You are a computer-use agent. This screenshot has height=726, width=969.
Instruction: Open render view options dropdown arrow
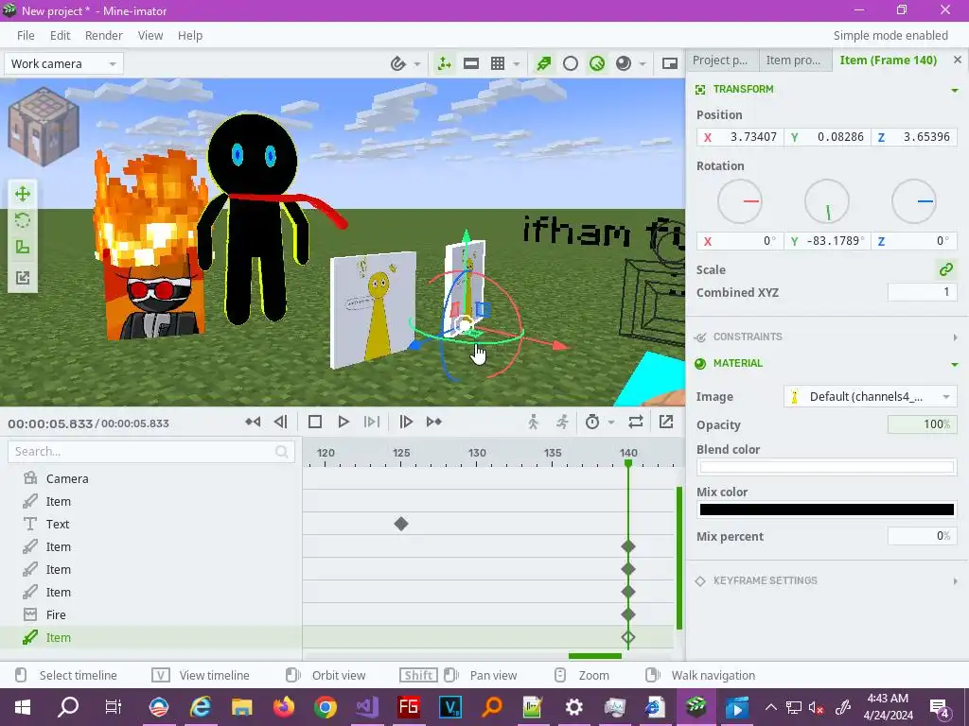pos(643,63)
